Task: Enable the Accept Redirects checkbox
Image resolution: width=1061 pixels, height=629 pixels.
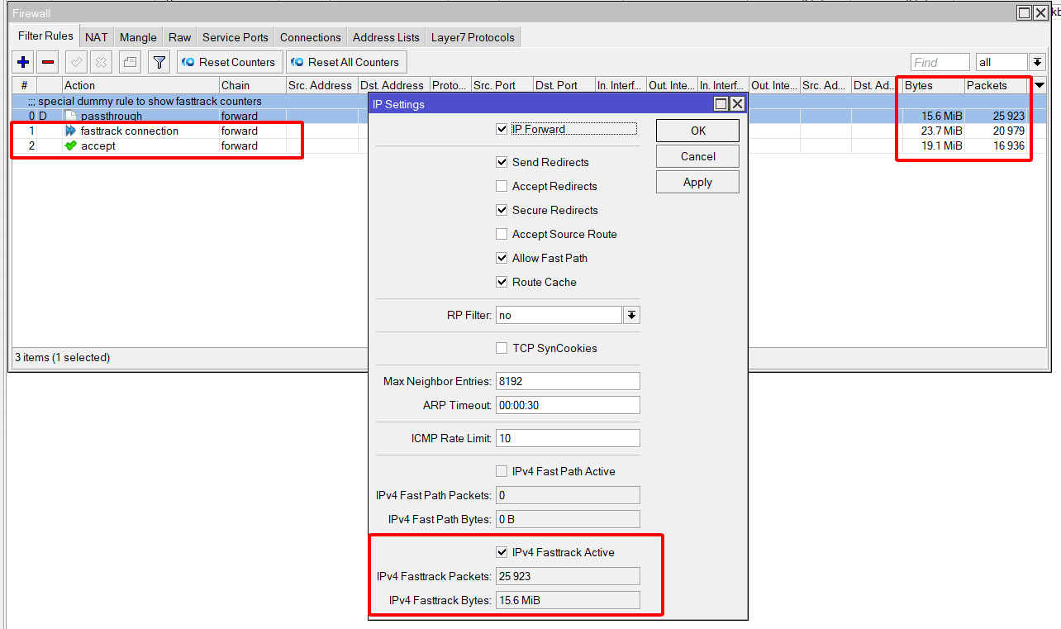Action: (x=502, y=186)
